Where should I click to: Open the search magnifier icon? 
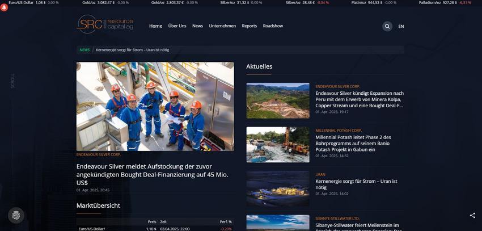click(387, 27)
